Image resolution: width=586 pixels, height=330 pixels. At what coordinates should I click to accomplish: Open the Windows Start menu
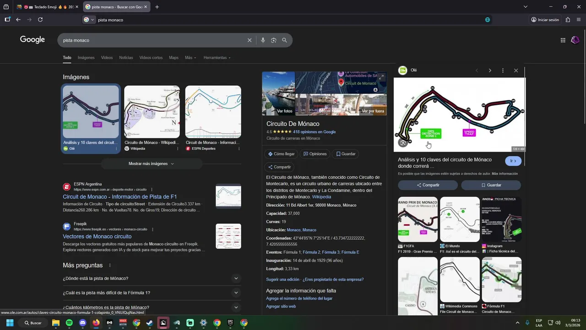tap(10, 323)
